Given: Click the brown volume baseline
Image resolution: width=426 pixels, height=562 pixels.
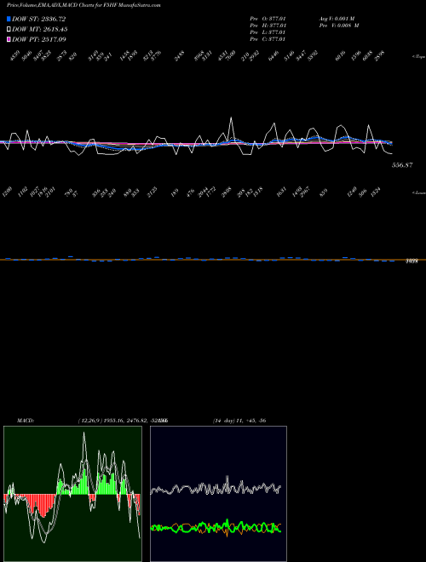Looking at the screenshot, I should tap(213, 260).
